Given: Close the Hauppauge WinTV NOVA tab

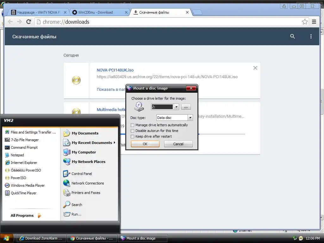Looking at the screenshot, I should click(65, 12).
